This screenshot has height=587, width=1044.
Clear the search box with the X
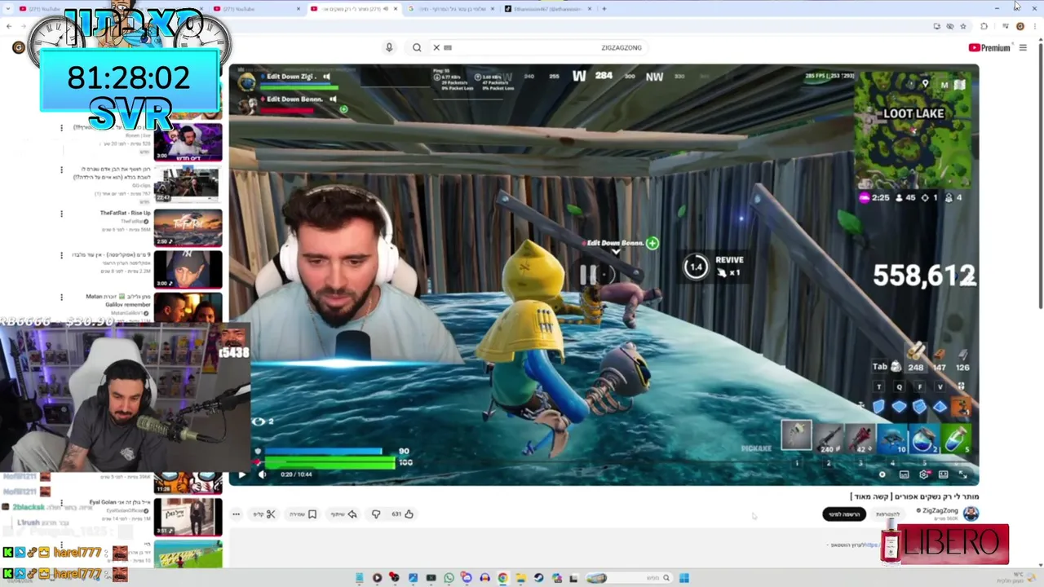(436, 47)
